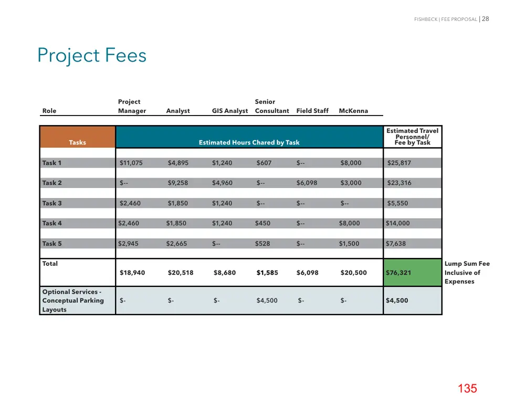Click the $14,000 Task 4 fee
This screenshot has height=406, width=525.
(x=398, y=223)
